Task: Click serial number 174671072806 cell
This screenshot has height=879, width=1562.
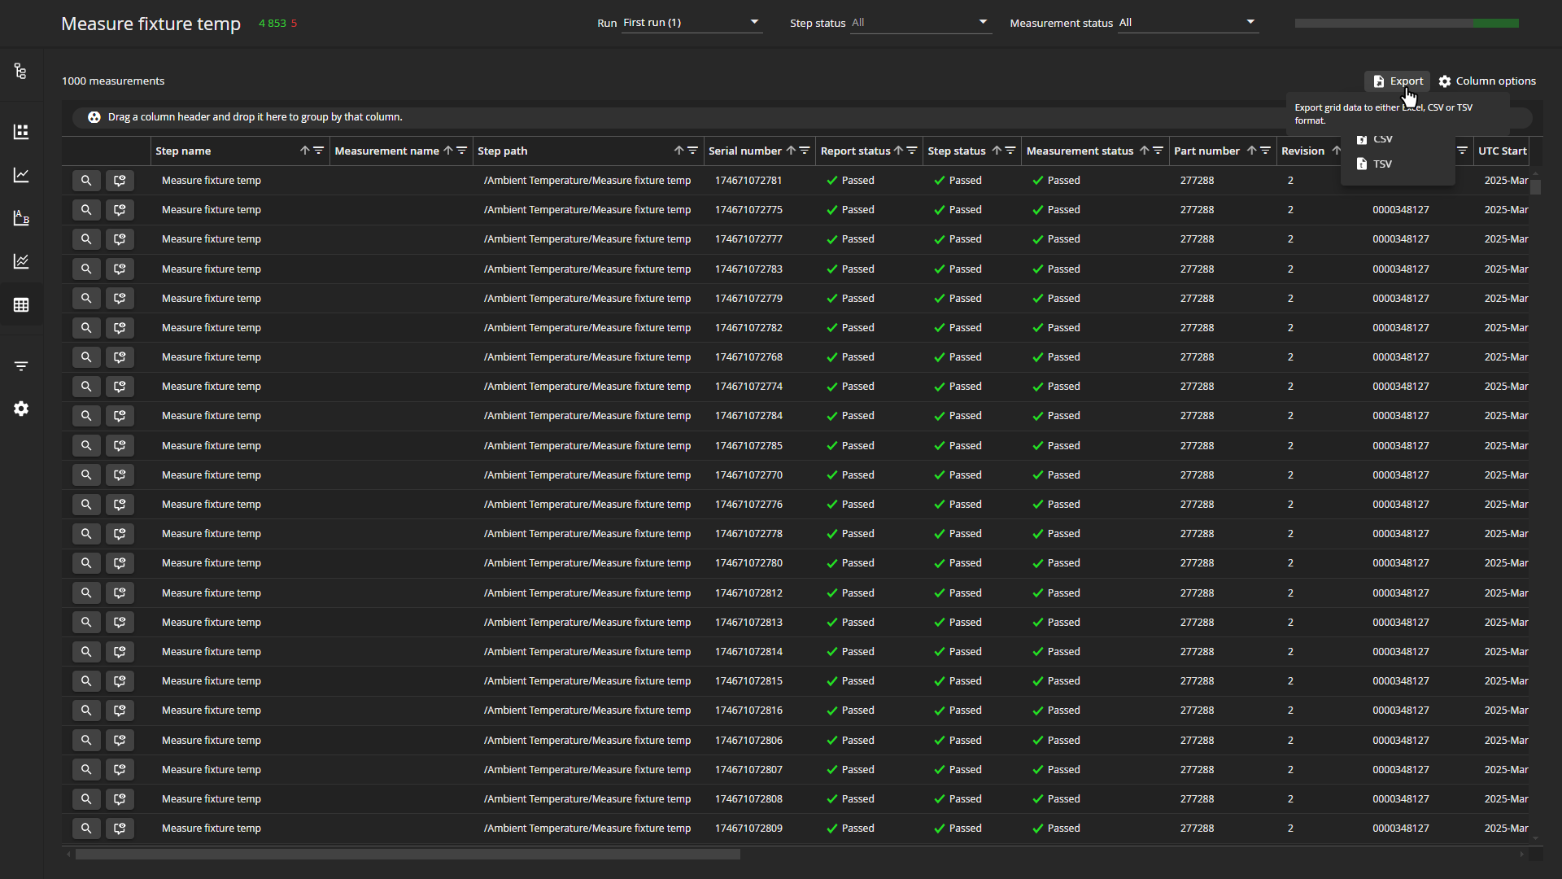Action: tap(748, 741)
